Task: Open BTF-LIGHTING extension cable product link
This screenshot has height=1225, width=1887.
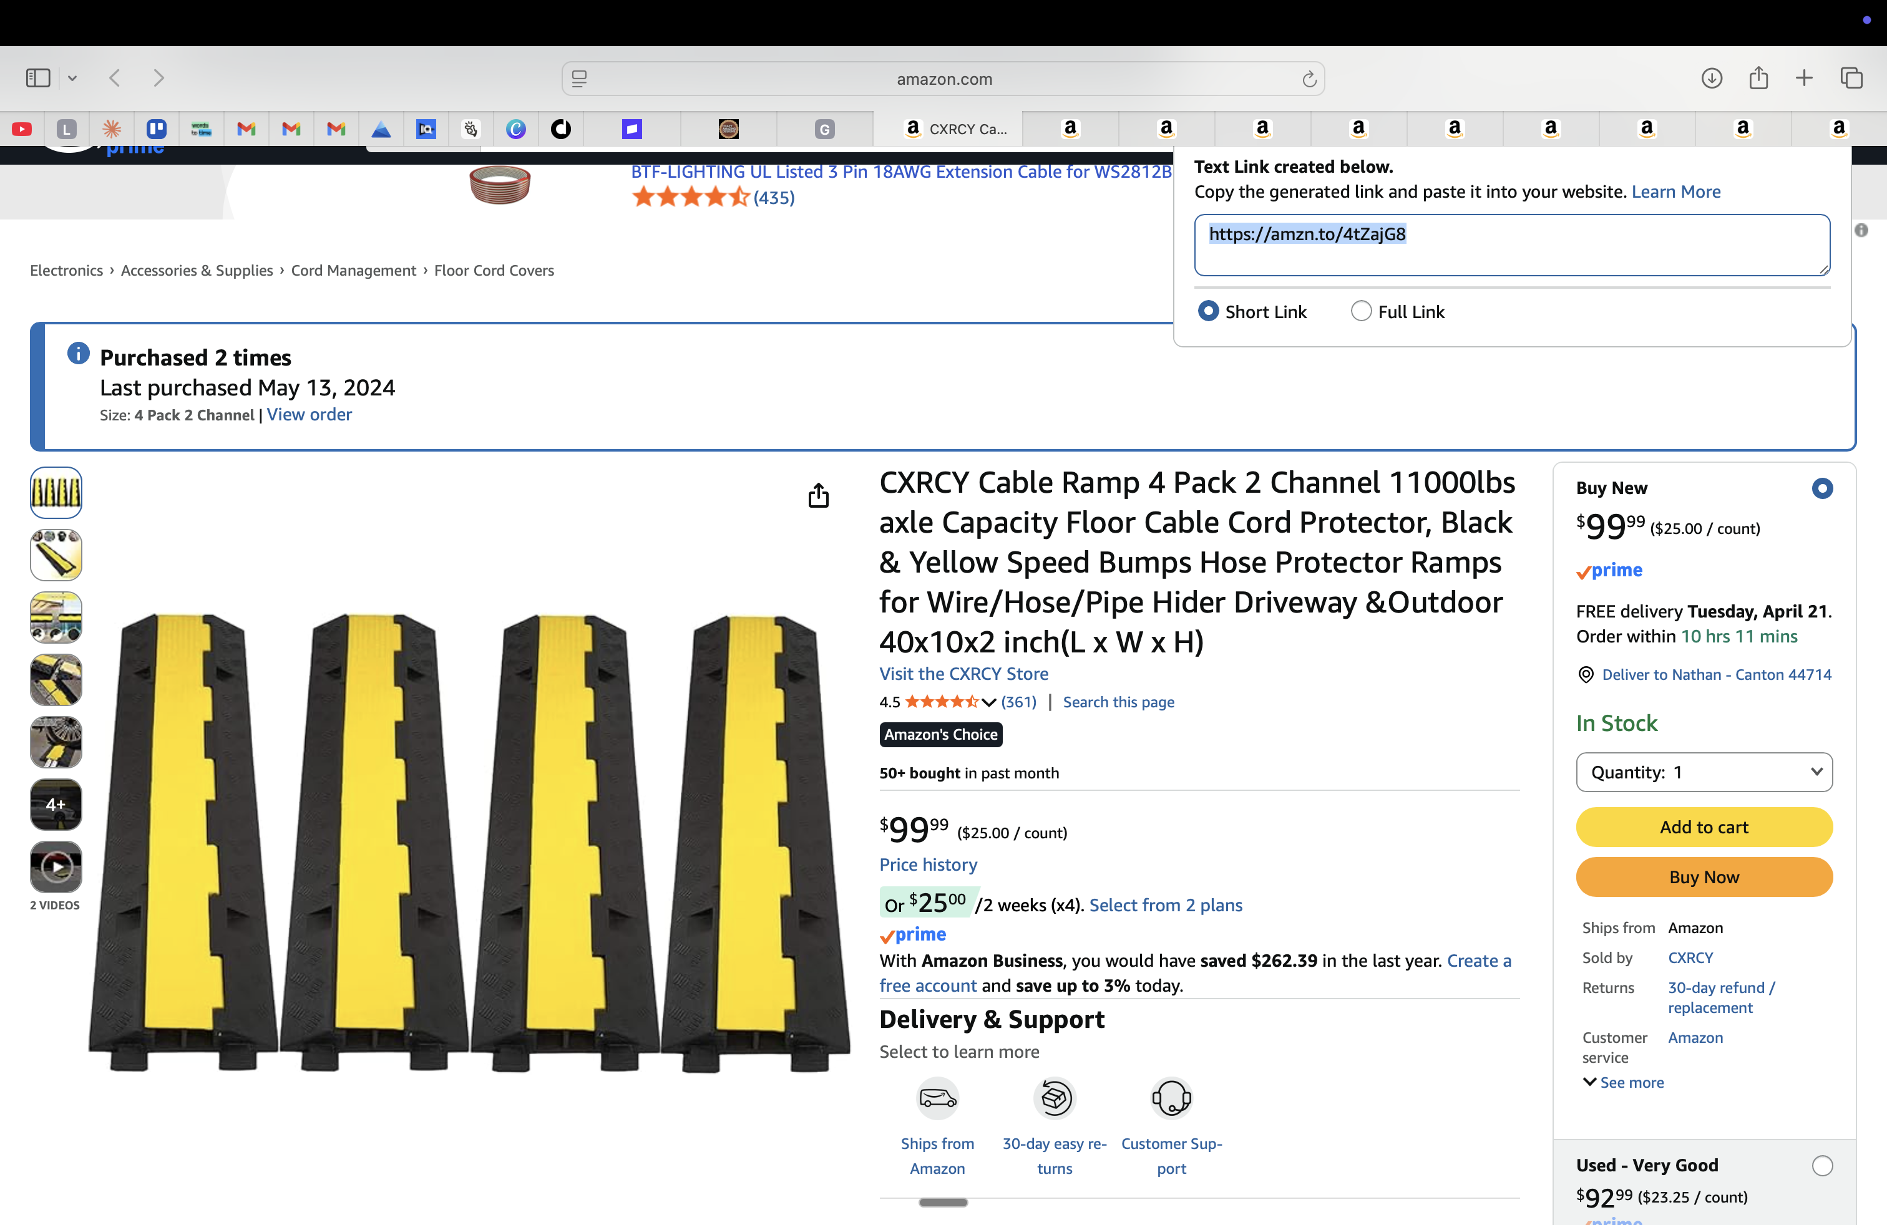Action: pos(900,172)
